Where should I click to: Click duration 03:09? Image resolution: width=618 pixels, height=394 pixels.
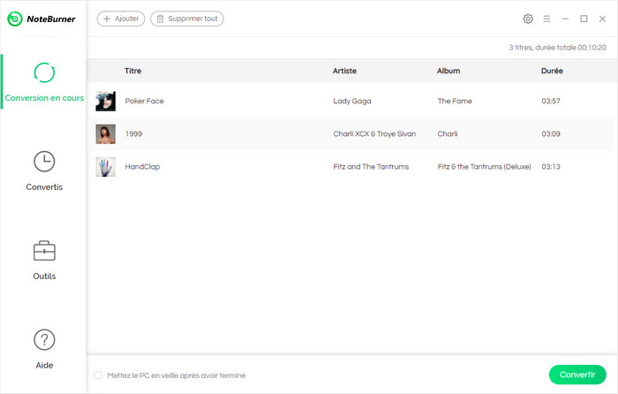pos(551,133)
